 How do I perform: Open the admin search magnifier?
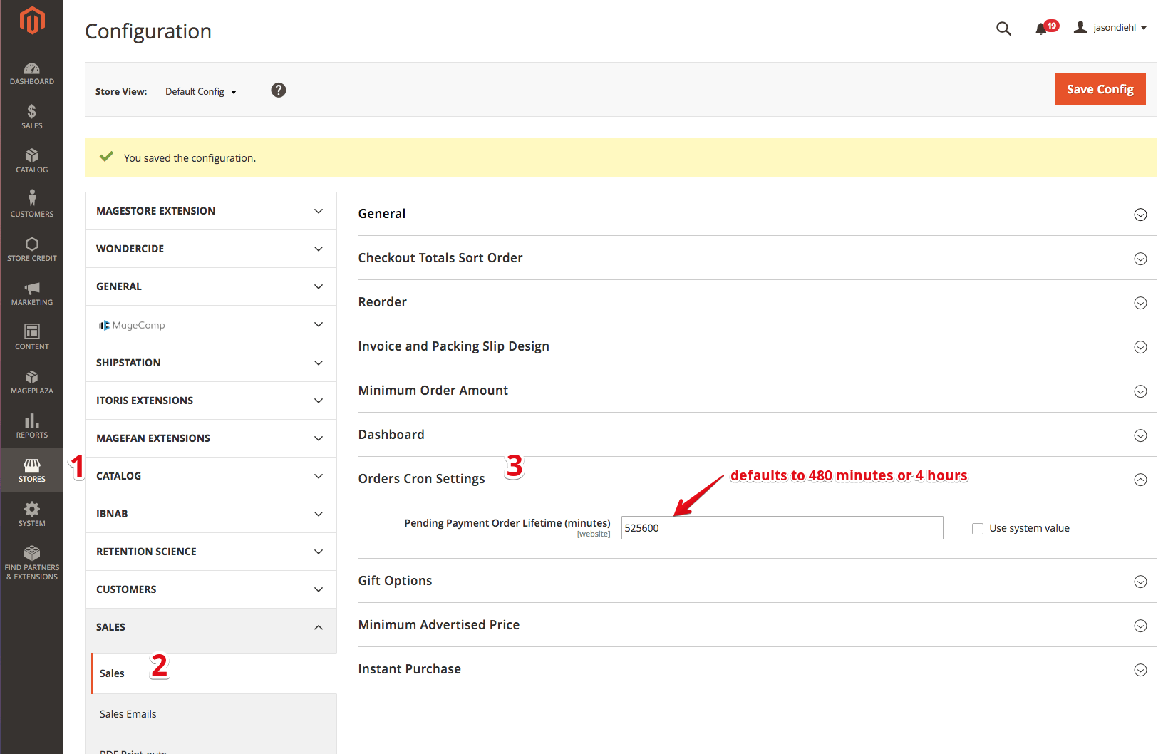tap(1003, 29)
